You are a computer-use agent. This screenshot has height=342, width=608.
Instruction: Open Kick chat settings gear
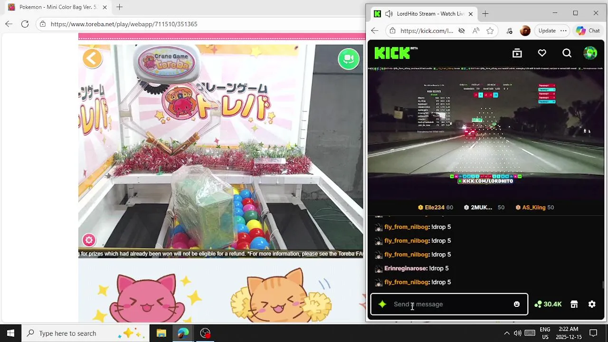(592, 304)
